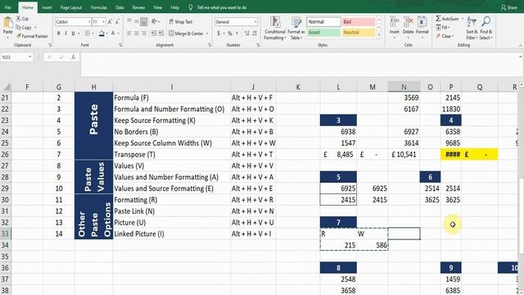Apply Comma Style number format

click(237, 33)
